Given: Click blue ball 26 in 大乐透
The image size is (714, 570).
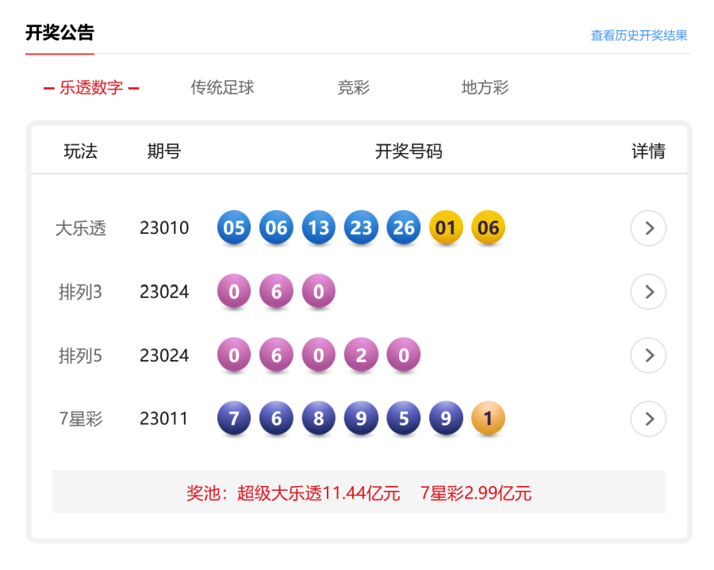Looking at the screenshot, I should point(404,228).
